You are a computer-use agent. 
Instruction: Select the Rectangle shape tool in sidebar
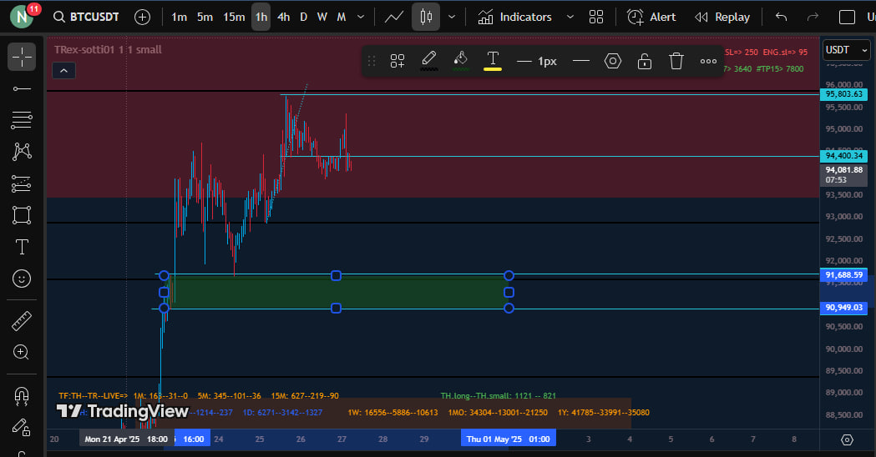(22, 215)
